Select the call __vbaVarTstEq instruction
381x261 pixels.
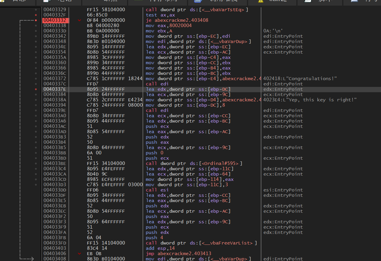coord(197,10)
